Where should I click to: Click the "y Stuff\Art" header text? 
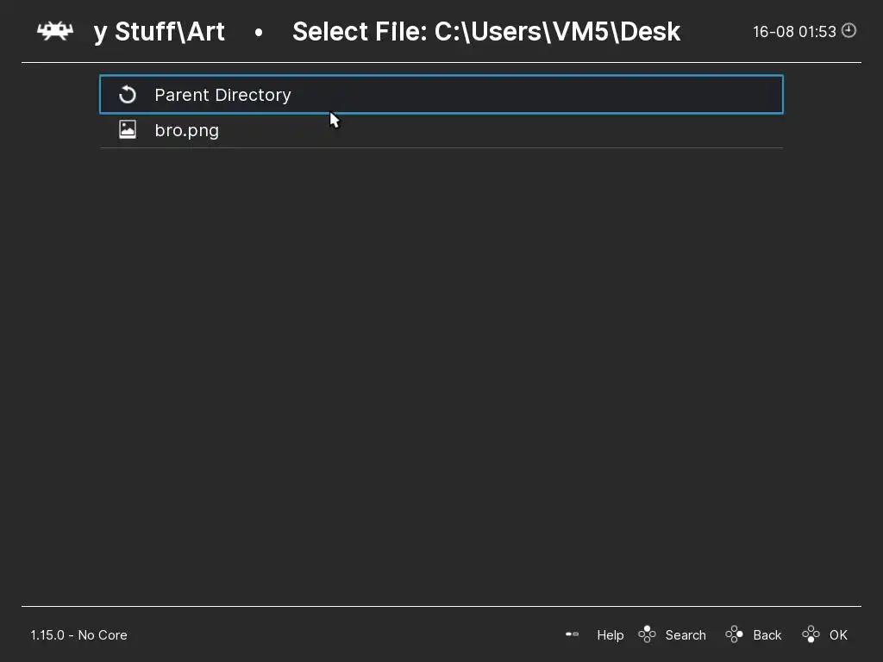160,32
